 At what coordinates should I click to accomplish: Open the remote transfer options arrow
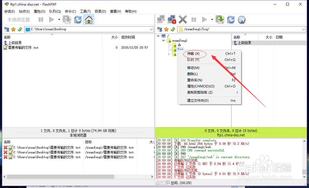(x=212, y=20)
